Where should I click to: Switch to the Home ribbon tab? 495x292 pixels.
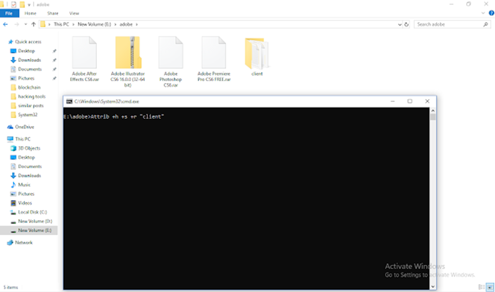click(31, 13)
